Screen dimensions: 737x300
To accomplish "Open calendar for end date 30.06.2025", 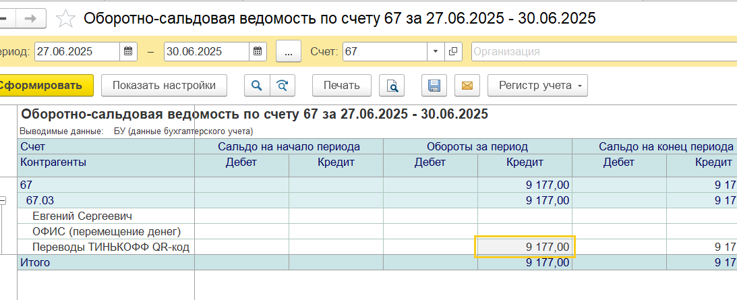I will (258, 52).
